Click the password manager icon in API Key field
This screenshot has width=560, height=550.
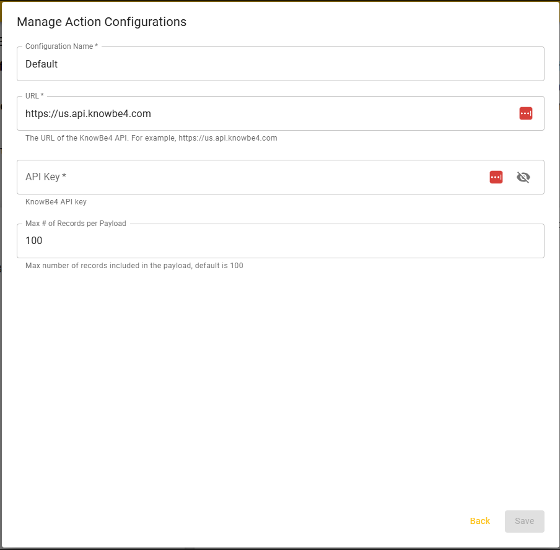496,177
